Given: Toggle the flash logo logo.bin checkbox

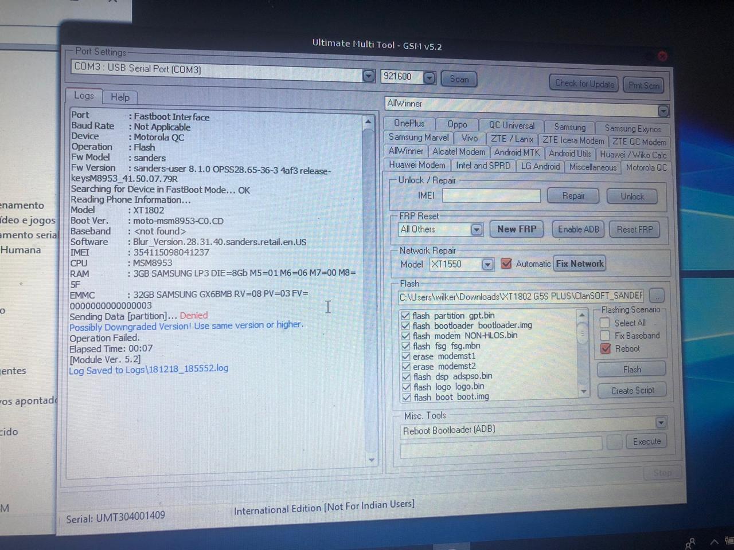Looking at the screenshot, I should pyautogui.click(x=406, y=387).
